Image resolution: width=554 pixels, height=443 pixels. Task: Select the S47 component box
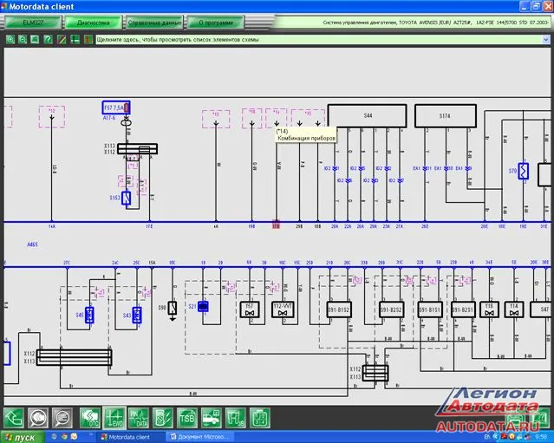coord(541,309)
